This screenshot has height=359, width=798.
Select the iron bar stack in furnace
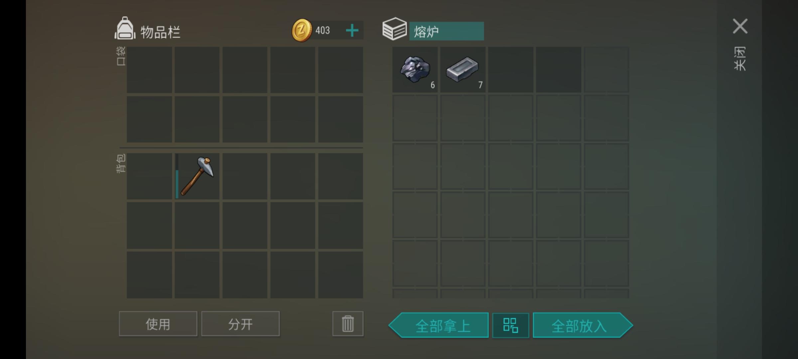pos(463,69)
